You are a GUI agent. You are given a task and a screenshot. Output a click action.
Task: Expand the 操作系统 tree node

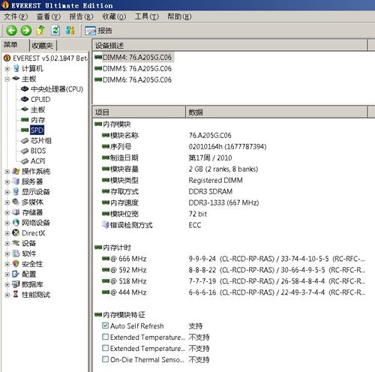[x=7, y=172]
